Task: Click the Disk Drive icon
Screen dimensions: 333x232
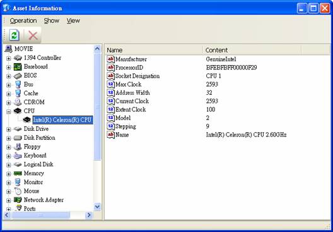Action: [18, 129]
